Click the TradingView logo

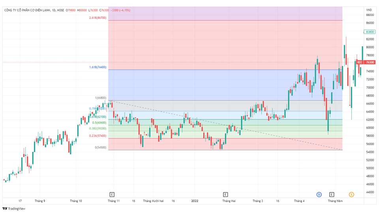pyautogui.click(x=14, y=209)
